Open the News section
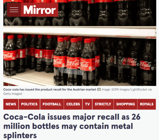Image resolution: width=159 pixels, height=140 pixels. pyautogui.click(x=11, y=104)
